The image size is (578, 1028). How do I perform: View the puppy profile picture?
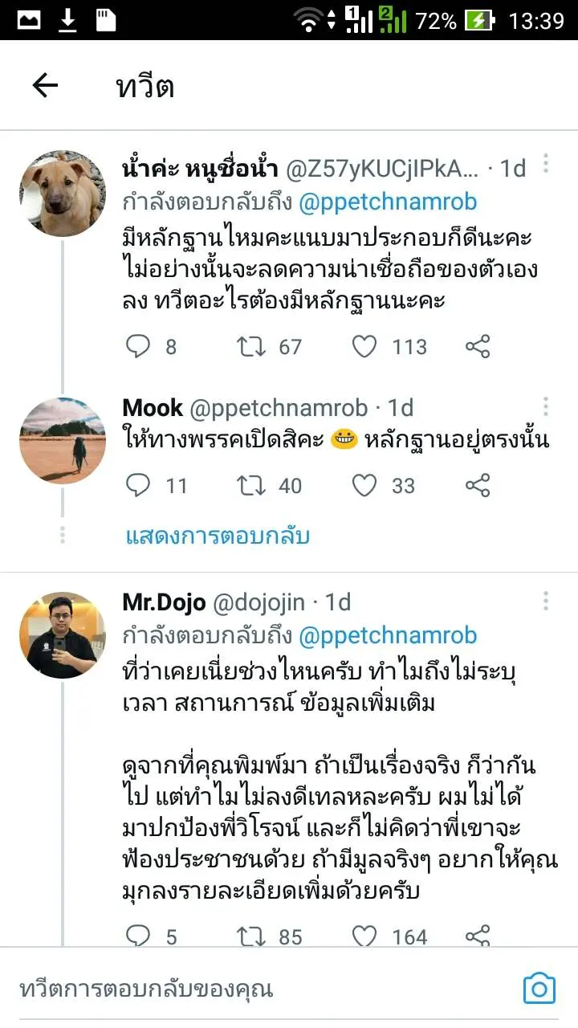(63, 194)
